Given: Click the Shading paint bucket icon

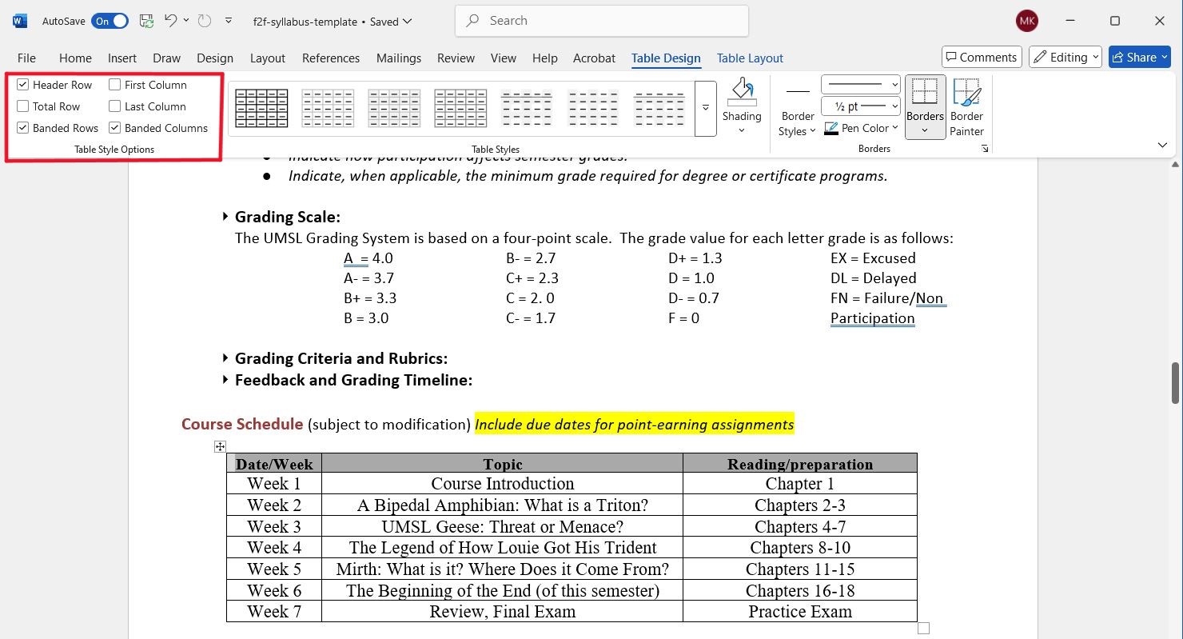Looking at the screenshot, I should click(x=742, y=91).
